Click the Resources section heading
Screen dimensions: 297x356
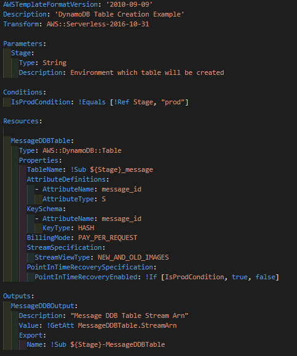[x=21, y=122]
